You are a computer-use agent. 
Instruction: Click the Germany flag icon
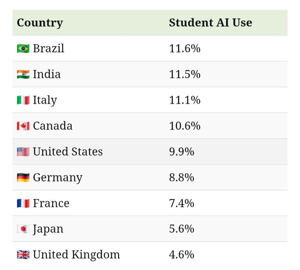(23, 177)
